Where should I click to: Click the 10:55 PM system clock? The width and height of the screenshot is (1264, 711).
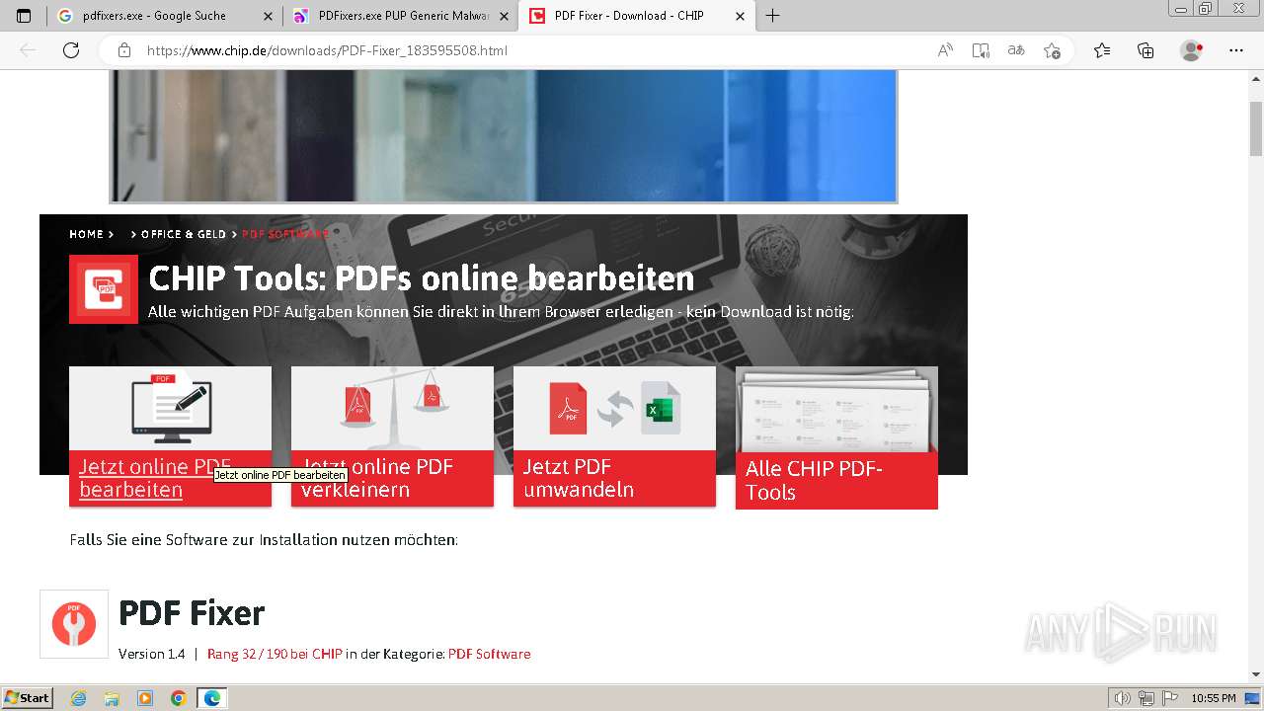pyautogui.click(x=1214, y=698)
